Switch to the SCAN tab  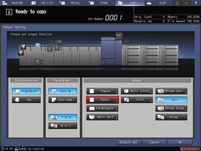158,3
